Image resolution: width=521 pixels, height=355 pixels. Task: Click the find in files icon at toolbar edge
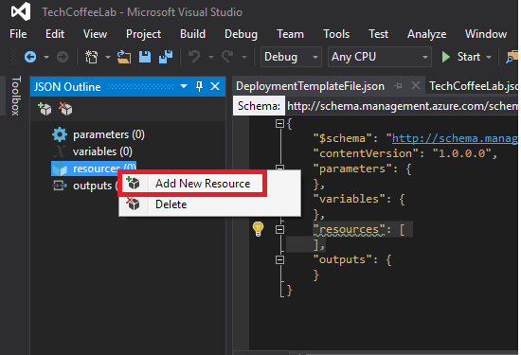(x=512, y=57)
